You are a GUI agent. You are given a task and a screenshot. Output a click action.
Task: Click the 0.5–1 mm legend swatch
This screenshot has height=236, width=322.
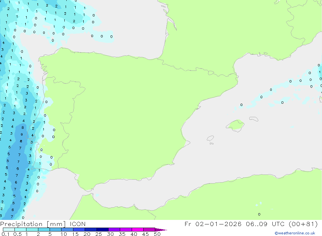click(21, 230)
